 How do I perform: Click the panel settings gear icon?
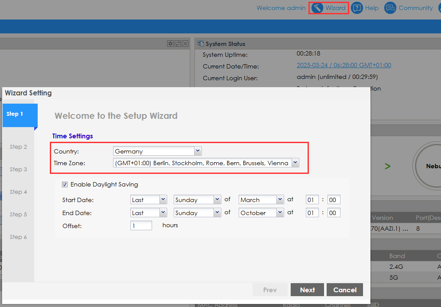coord(170,44)
